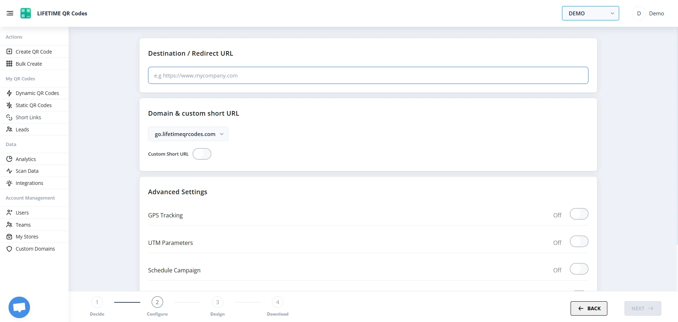The width and height of the screenshot is (678, 322).
Task: Click the My Stores bag icon
Action: 9,237
